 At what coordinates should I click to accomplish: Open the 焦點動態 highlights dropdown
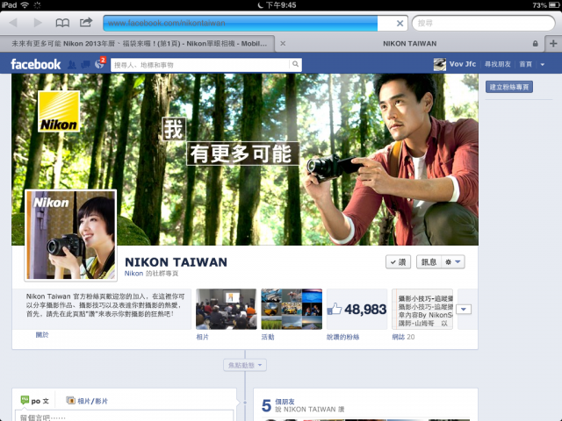click(x=245, y=365)
